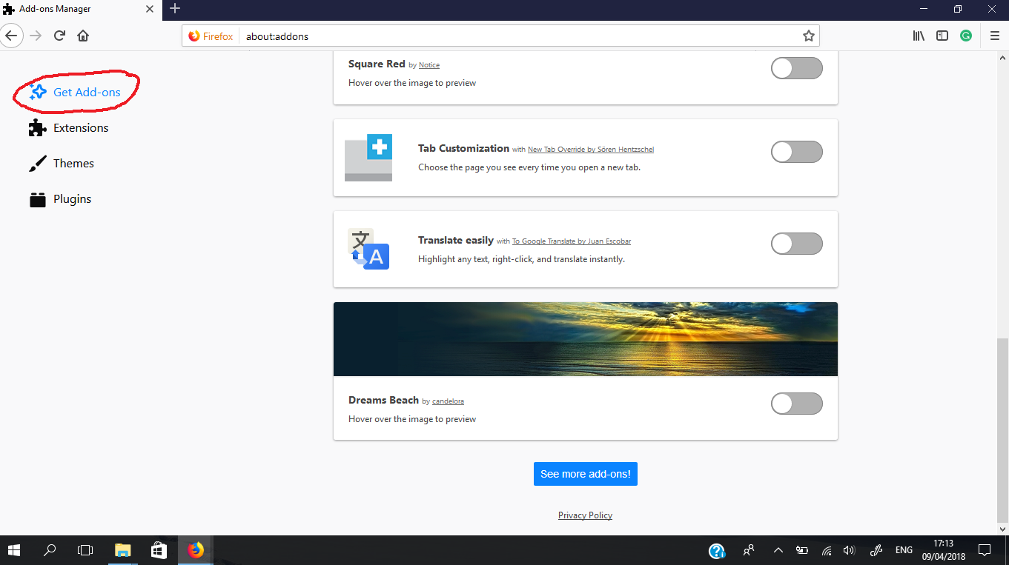This screenshot has height=565, width=1009.
Task: Open the Notice author link
Action: point(429,65)
